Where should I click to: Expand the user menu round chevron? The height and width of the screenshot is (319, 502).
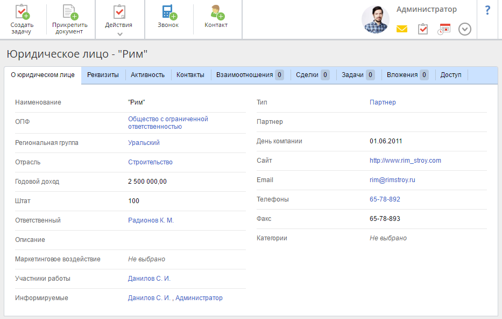tap(465, 29)
